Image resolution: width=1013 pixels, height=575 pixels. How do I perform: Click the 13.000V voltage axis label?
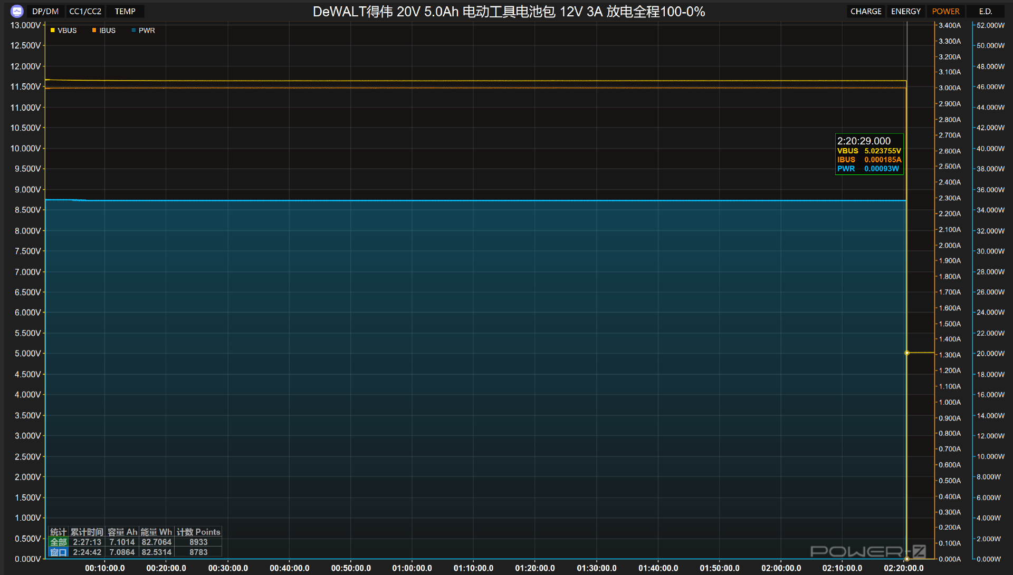coord(25,25)
